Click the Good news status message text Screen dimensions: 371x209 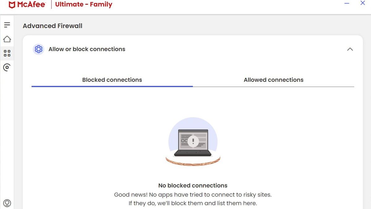coord(193,195)
